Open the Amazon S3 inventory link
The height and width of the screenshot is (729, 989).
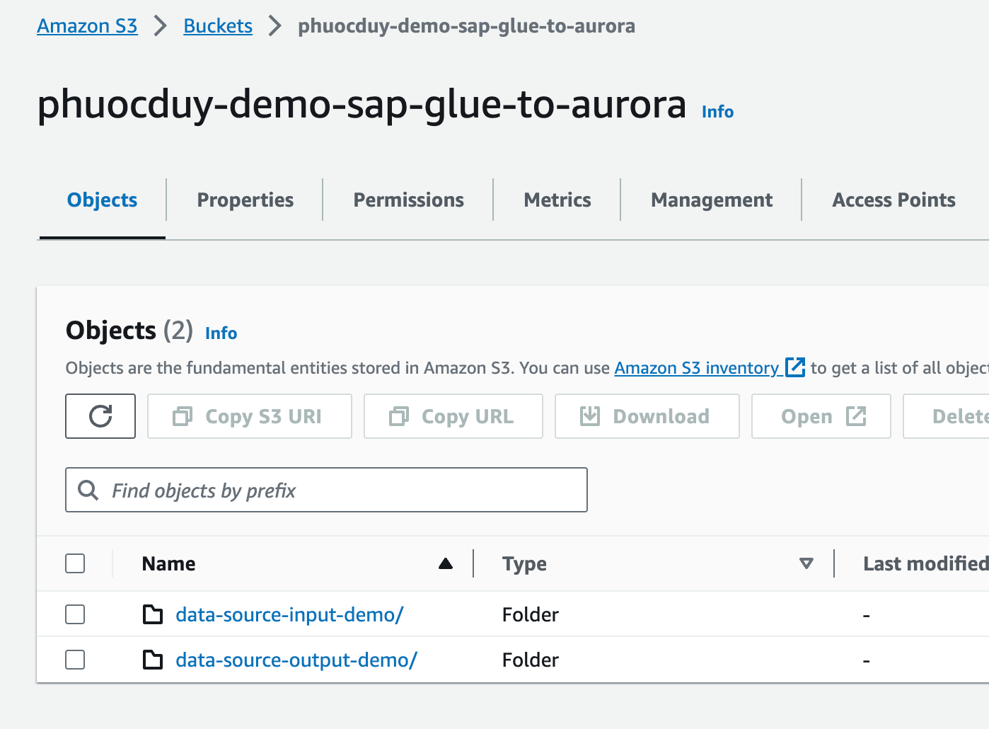(x=696, y=368)
